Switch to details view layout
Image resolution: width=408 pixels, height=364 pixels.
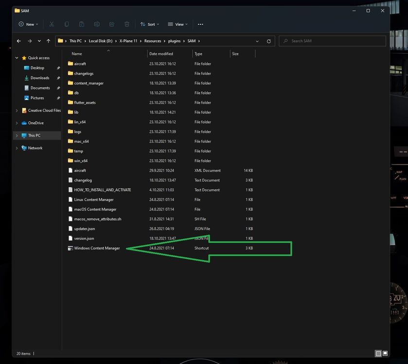point(378,353)
